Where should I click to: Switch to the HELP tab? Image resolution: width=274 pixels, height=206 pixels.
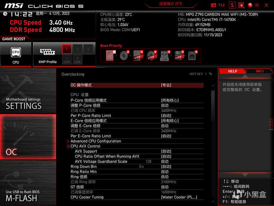[233, 71]
